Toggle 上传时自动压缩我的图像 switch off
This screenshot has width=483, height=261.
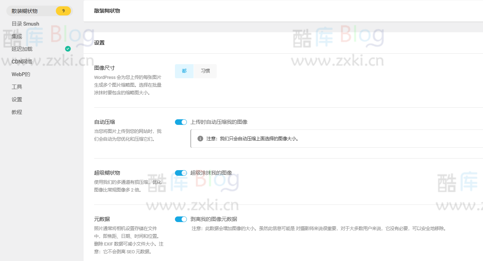[x=181, y=122]
